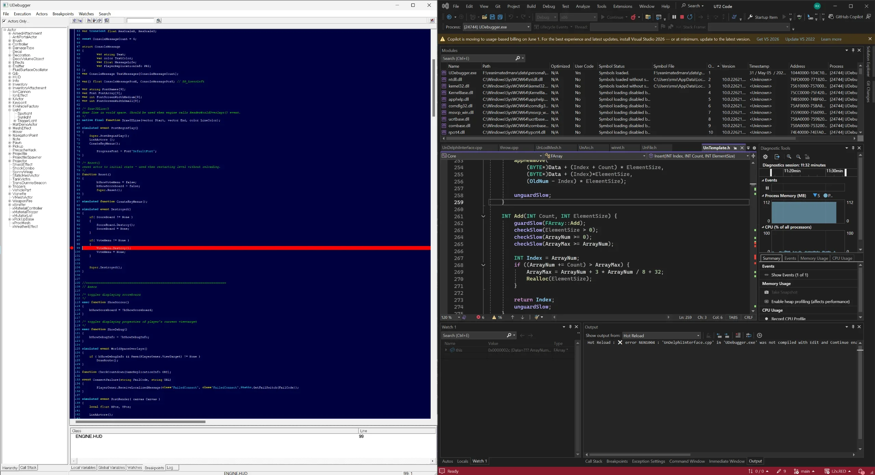Click the search input field in UDebugger toolbar
Viewport: 875px width, 475px height.
[140, 21]
